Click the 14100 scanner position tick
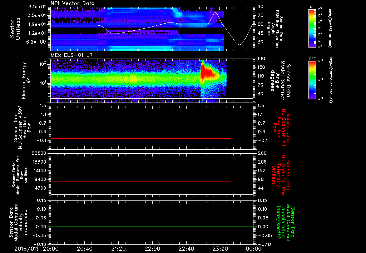Screen dimensions: 366x253 [x=39, y=170]
